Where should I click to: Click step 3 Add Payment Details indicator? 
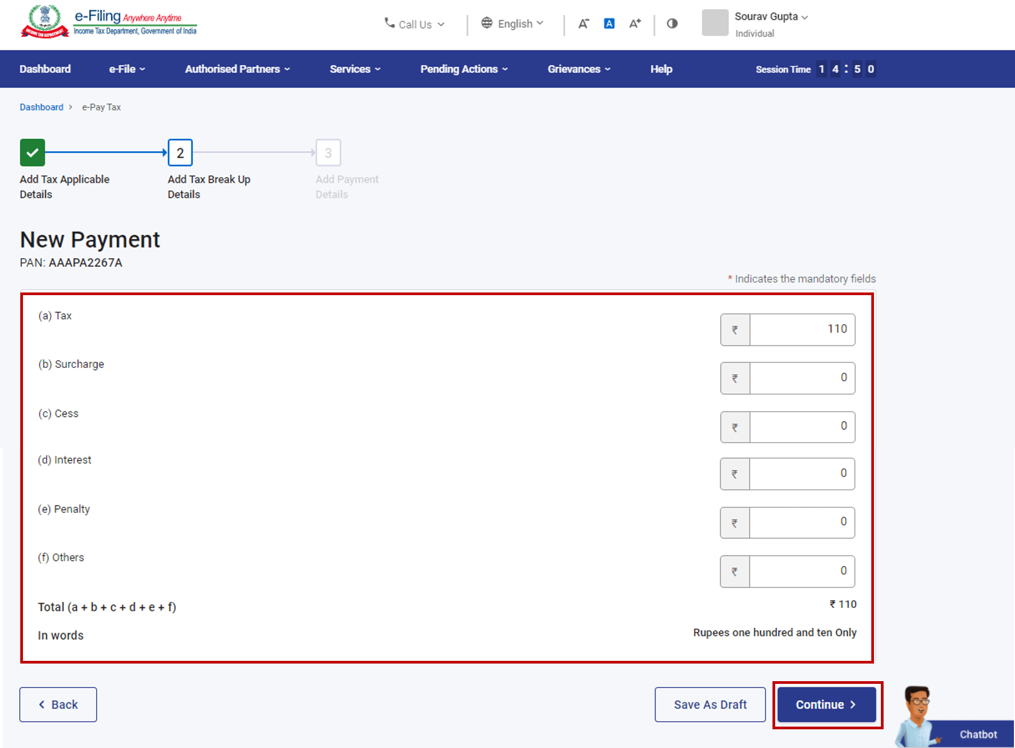coord(328,152)
